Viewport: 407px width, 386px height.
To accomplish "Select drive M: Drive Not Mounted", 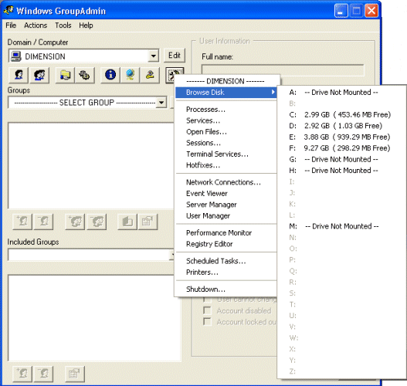I will [341, 226].
